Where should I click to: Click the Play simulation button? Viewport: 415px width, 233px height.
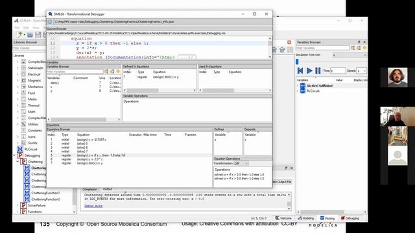[309, 71]
